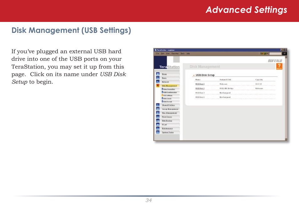The width and height of the screenshot is (299, 207).
Task: Open Print Server link
Action: click(167, 117)
